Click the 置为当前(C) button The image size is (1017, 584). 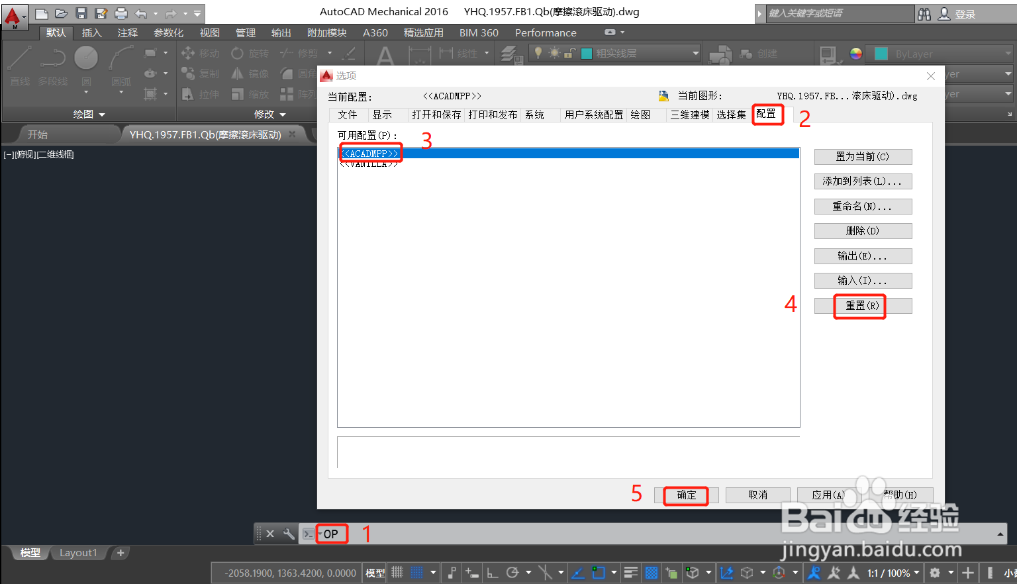click(863, 157)
